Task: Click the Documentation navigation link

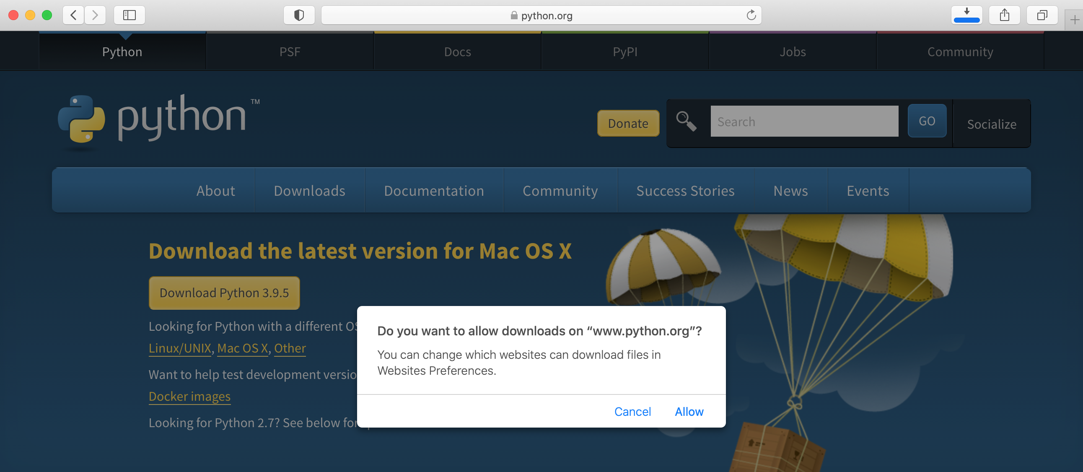Action: pyautogui.click(x=434, y=190)
